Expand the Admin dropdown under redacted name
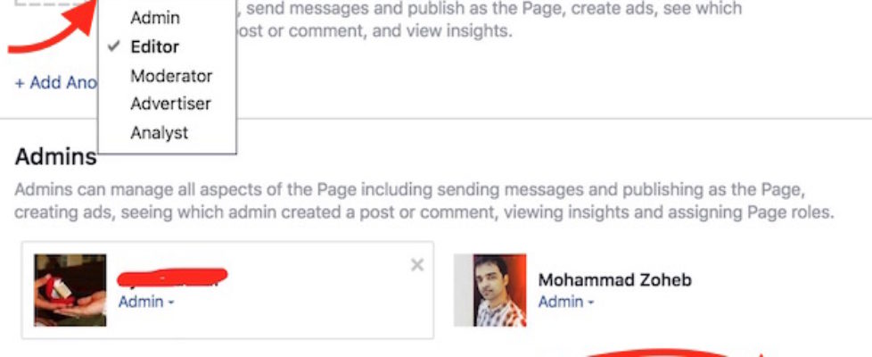 click(146, 302)
